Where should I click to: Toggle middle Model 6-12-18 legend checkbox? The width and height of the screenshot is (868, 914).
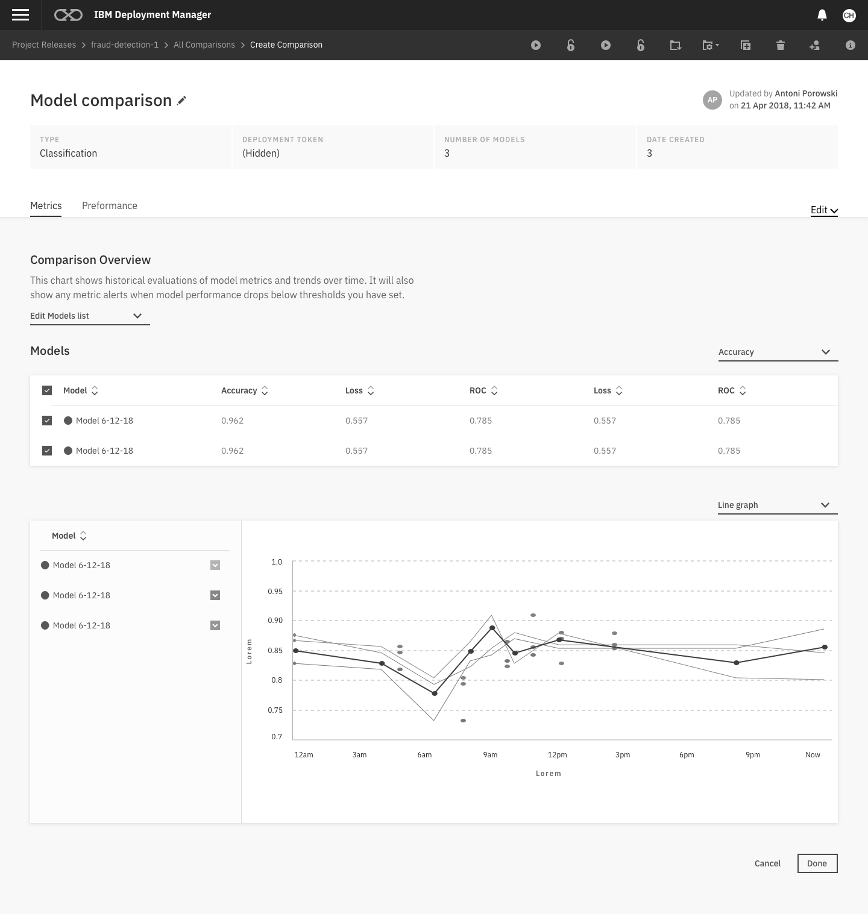(x=215, y=595)
